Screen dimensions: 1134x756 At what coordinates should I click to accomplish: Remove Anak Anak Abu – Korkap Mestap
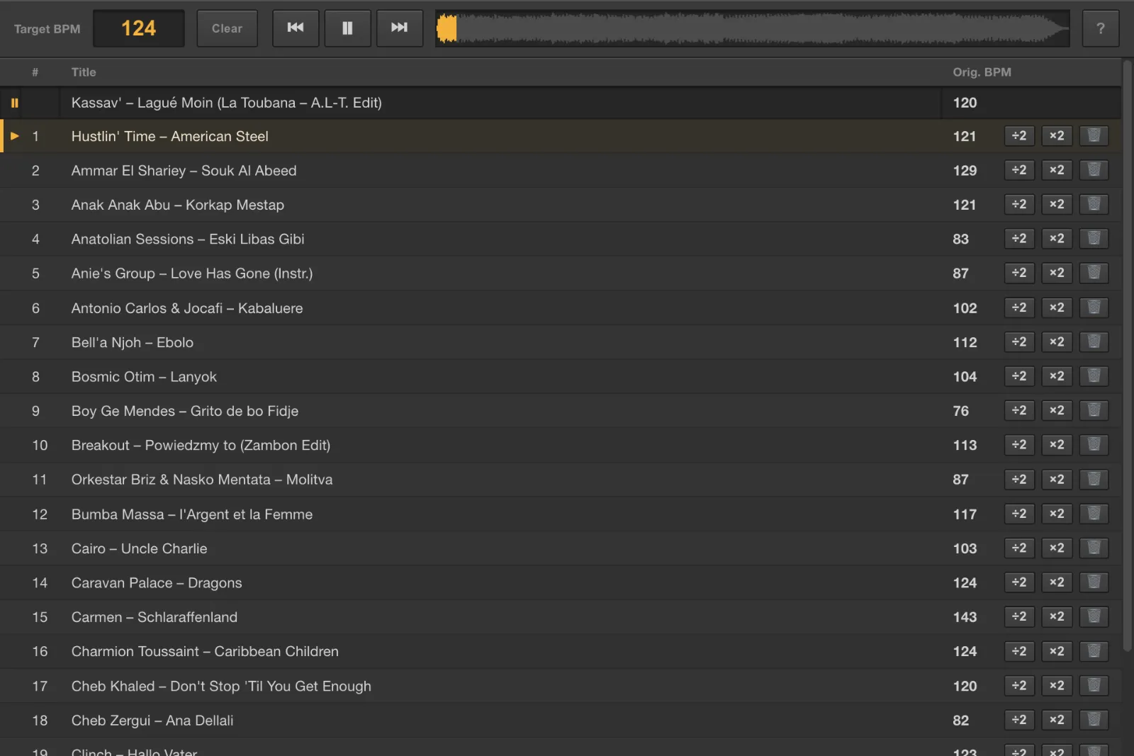[x=1094, y=204]
